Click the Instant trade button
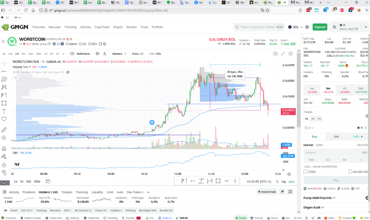Viewport: 370px width, 220px height. (267, 192)
